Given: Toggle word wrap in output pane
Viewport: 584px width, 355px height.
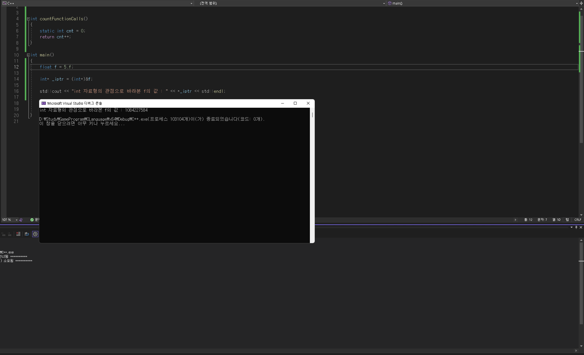Looking at the screenshot, I should pyautogui.click(x=27, y=234).
